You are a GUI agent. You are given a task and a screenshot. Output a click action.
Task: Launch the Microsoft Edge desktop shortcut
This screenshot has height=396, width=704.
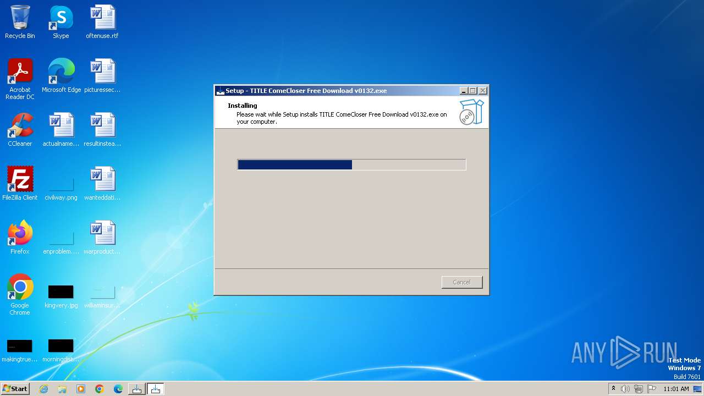[x=61, y=76]
